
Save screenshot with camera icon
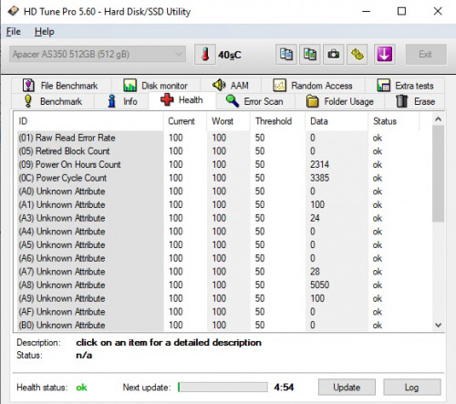tap(334, 55)
